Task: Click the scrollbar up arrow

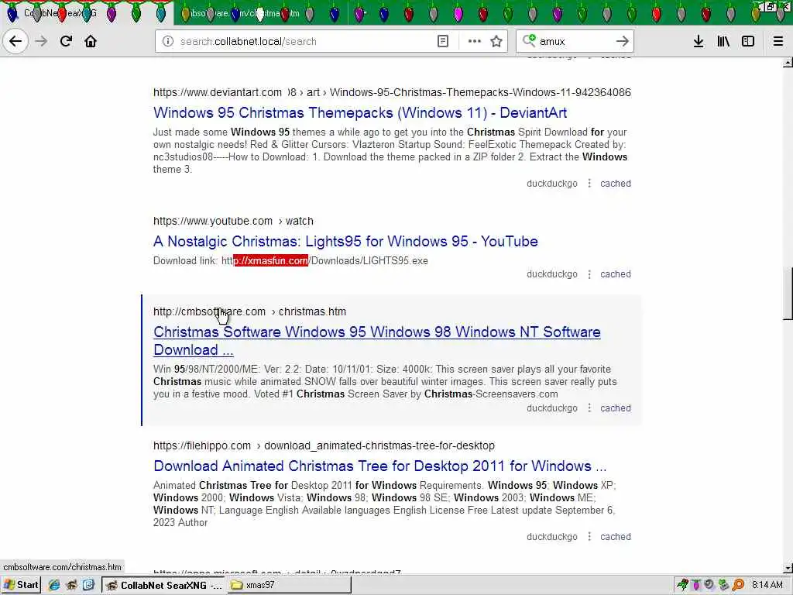Action: pos(788,63)
